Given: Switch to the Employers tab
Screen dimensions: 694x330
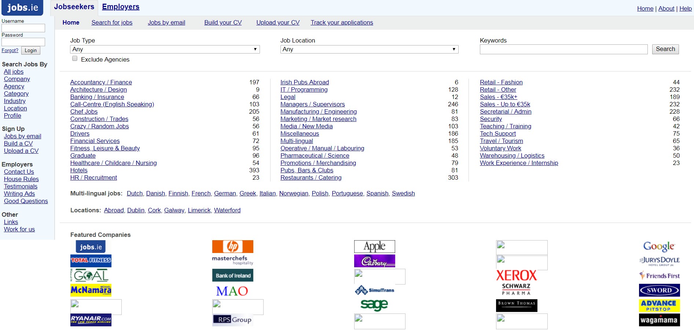Looking at the screenshot, I should coord(121,7).
